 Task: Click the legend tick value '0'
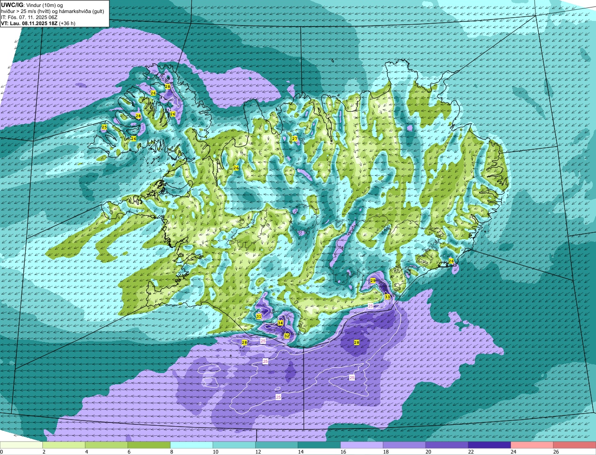click(x=1, y=452)
